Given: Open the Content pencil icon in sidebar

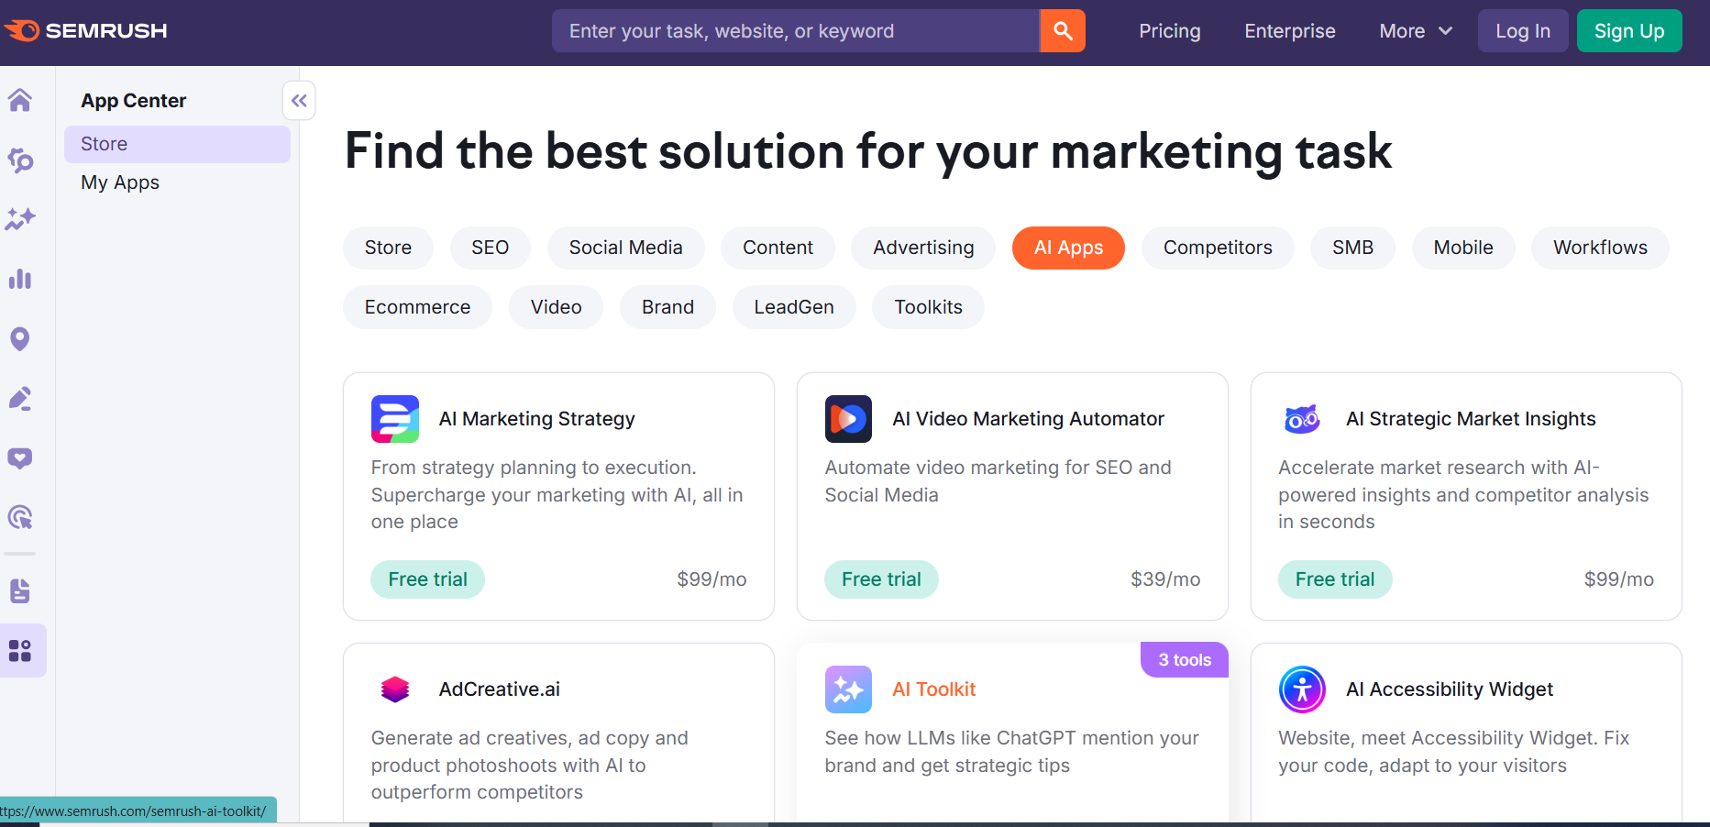Looking at the screenshot, I should coord(20,399).
